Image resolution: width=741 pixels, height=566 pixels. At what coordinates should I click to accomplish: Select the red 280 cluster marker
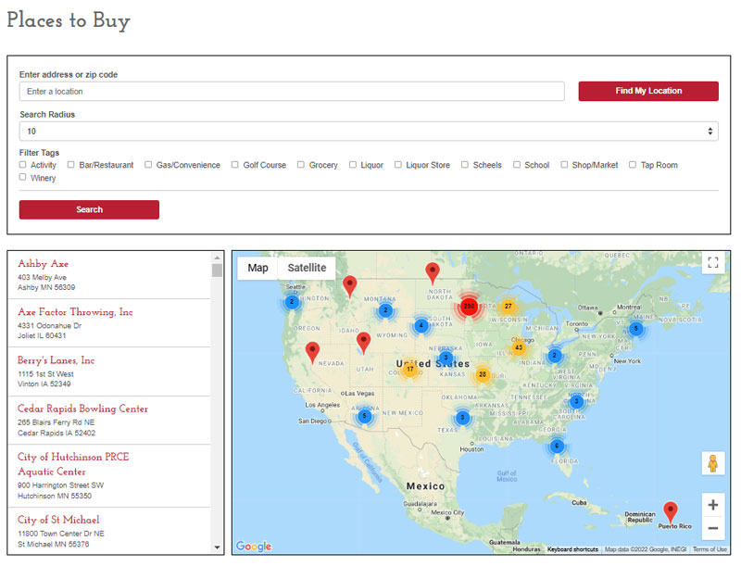469,306
